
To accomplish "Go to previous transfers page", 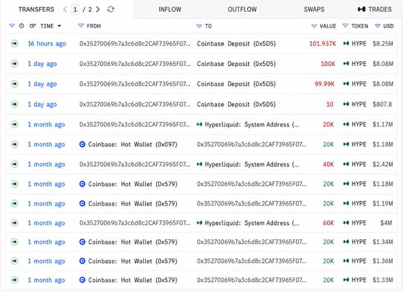I will pos(65,9).
